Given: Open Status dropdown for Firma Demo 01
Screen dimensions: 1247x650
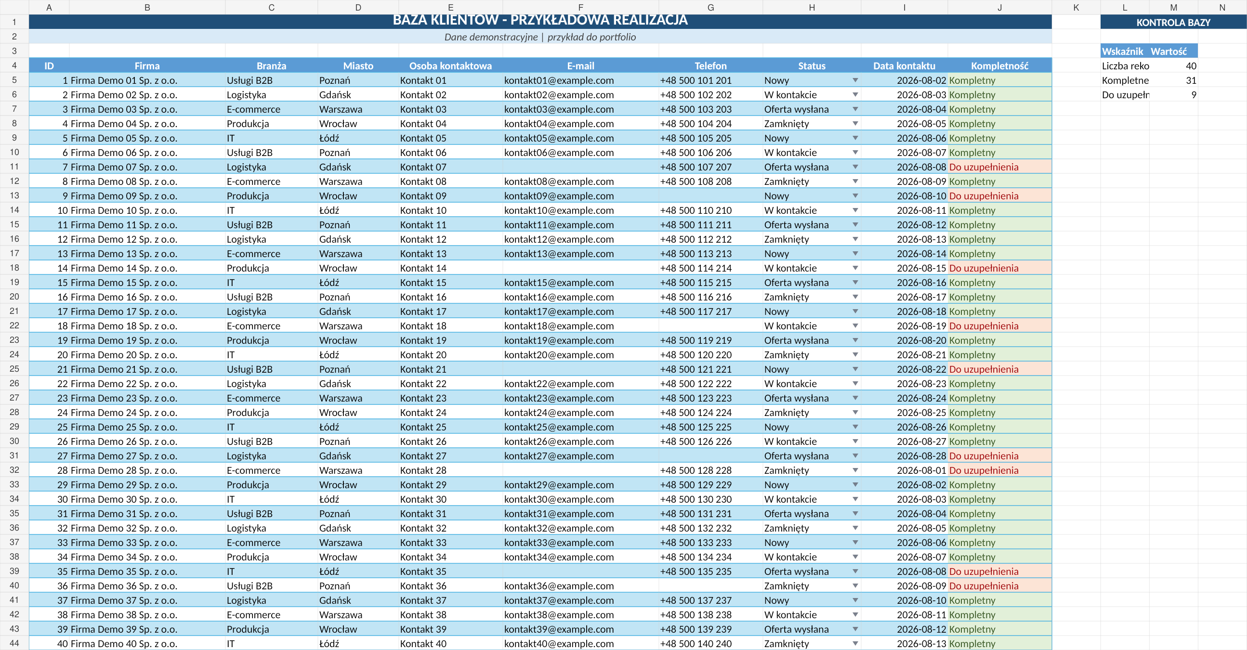Looking at the screenshot, I should click(855, 80).
